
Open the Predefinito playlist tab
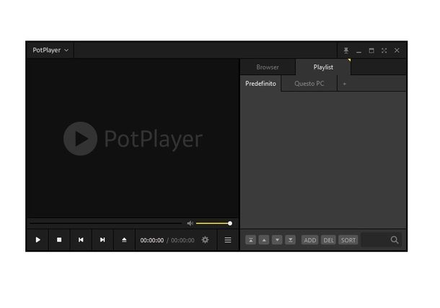point(260,84)
